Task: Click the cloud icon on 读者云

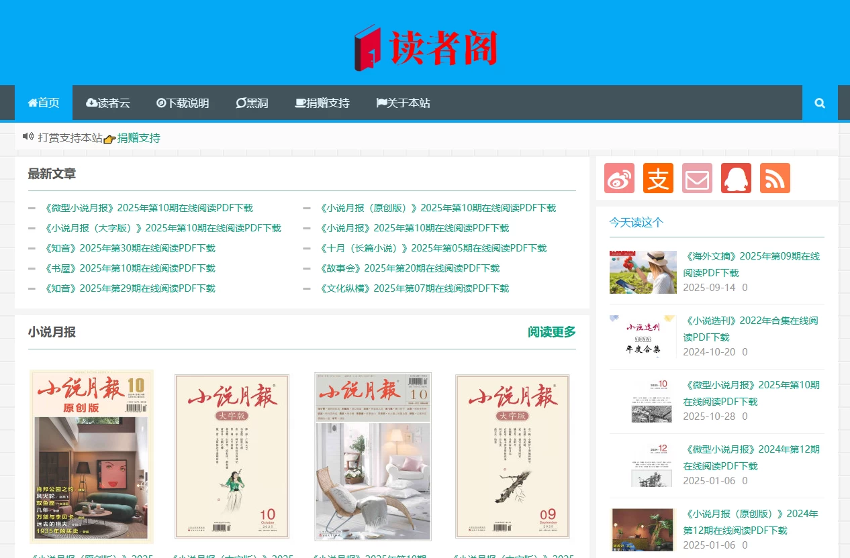Action: [x=91, y=102]
